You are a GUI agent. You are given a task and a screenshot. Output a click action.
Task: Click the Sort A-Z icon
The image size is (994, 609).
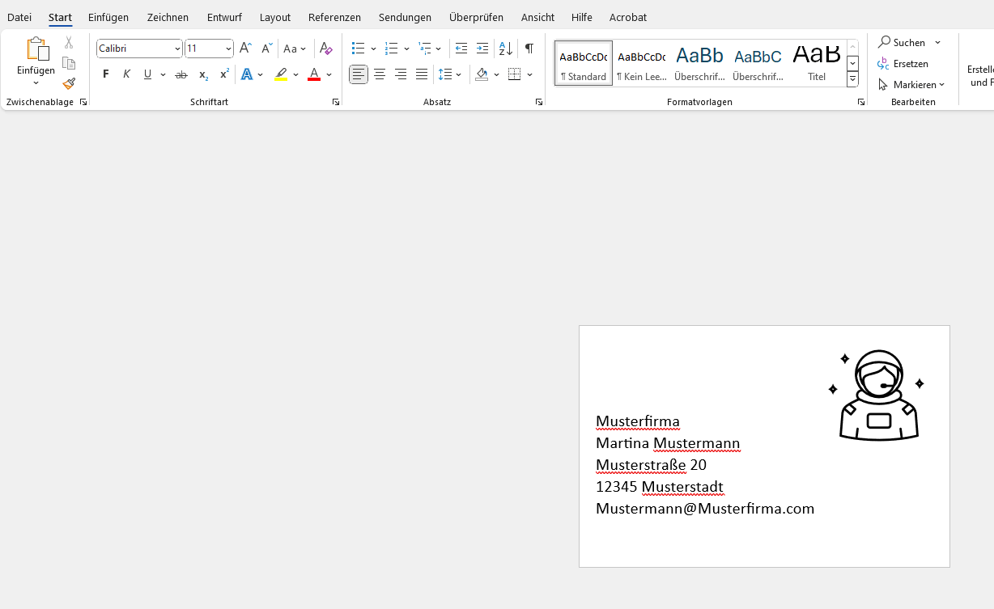pyautogui.click(x=506, y=49)
